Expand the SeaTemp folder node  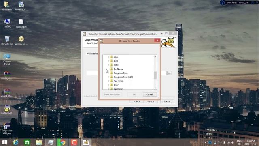click(108, 81)
